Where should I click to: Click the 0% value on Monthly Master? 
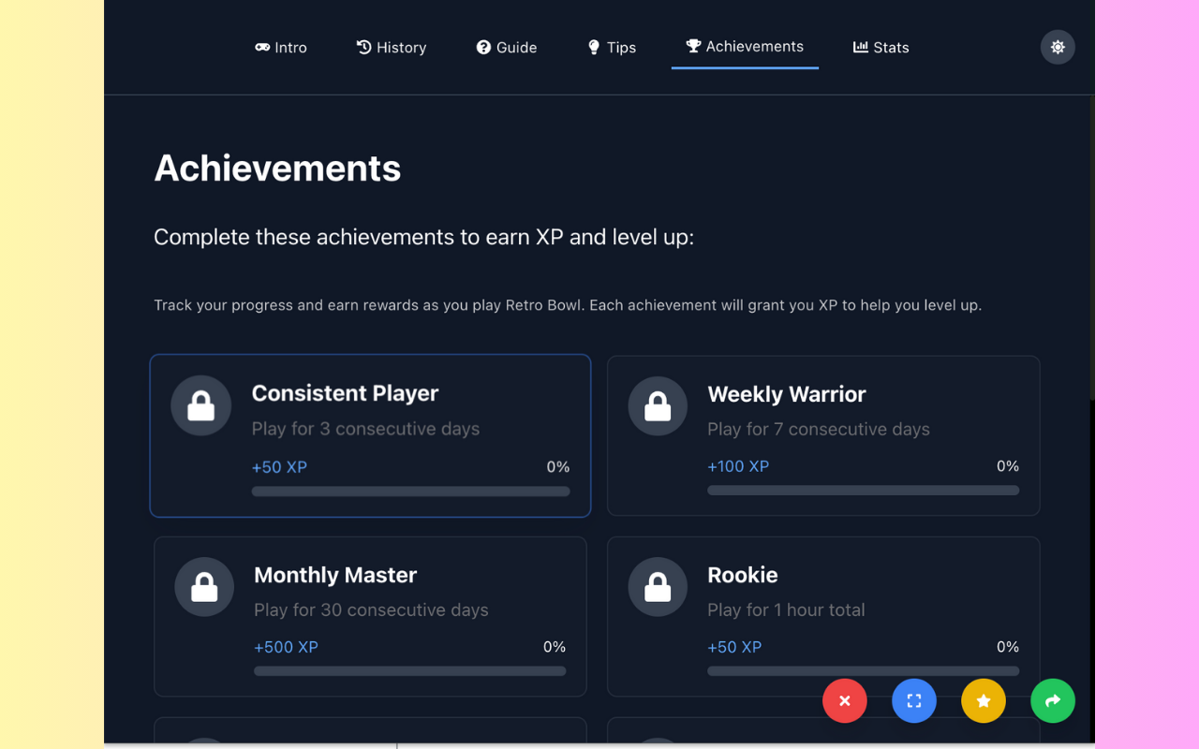555,647
